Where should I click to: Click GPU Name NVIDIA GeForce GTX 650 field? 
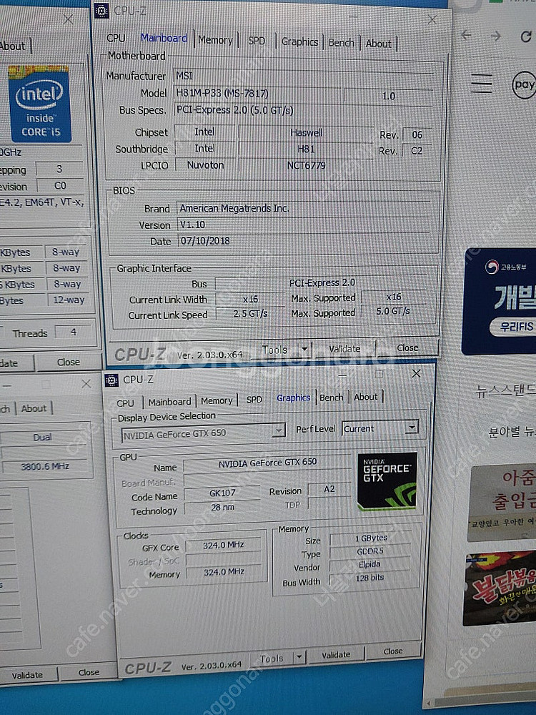(267, 463)
